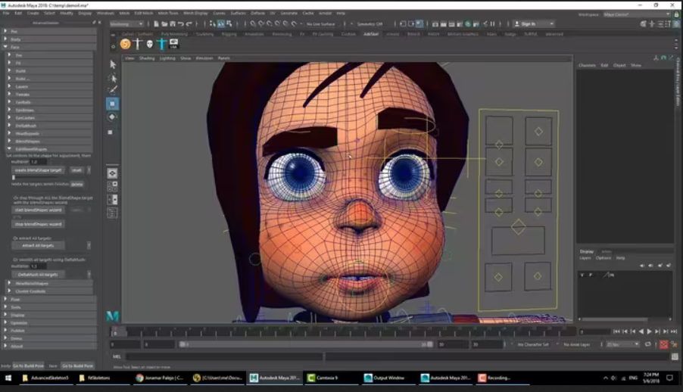Screen dimensions: 683x392
Task: Expand the Publish section
Action: [48, 331]
